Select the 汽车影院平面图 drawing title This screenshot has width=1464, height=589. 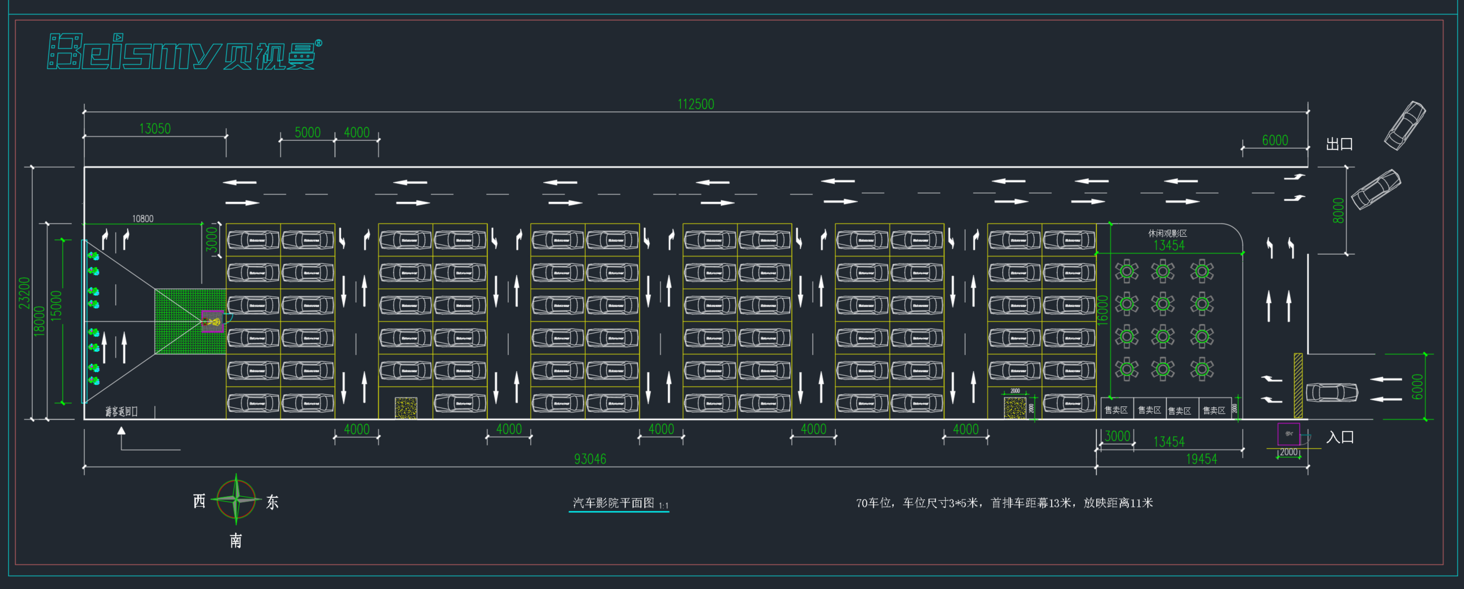click(613, 502)
